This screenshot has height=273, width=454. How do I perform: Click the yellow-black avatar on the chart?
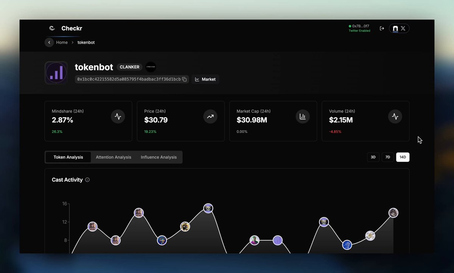click(185, 226)
